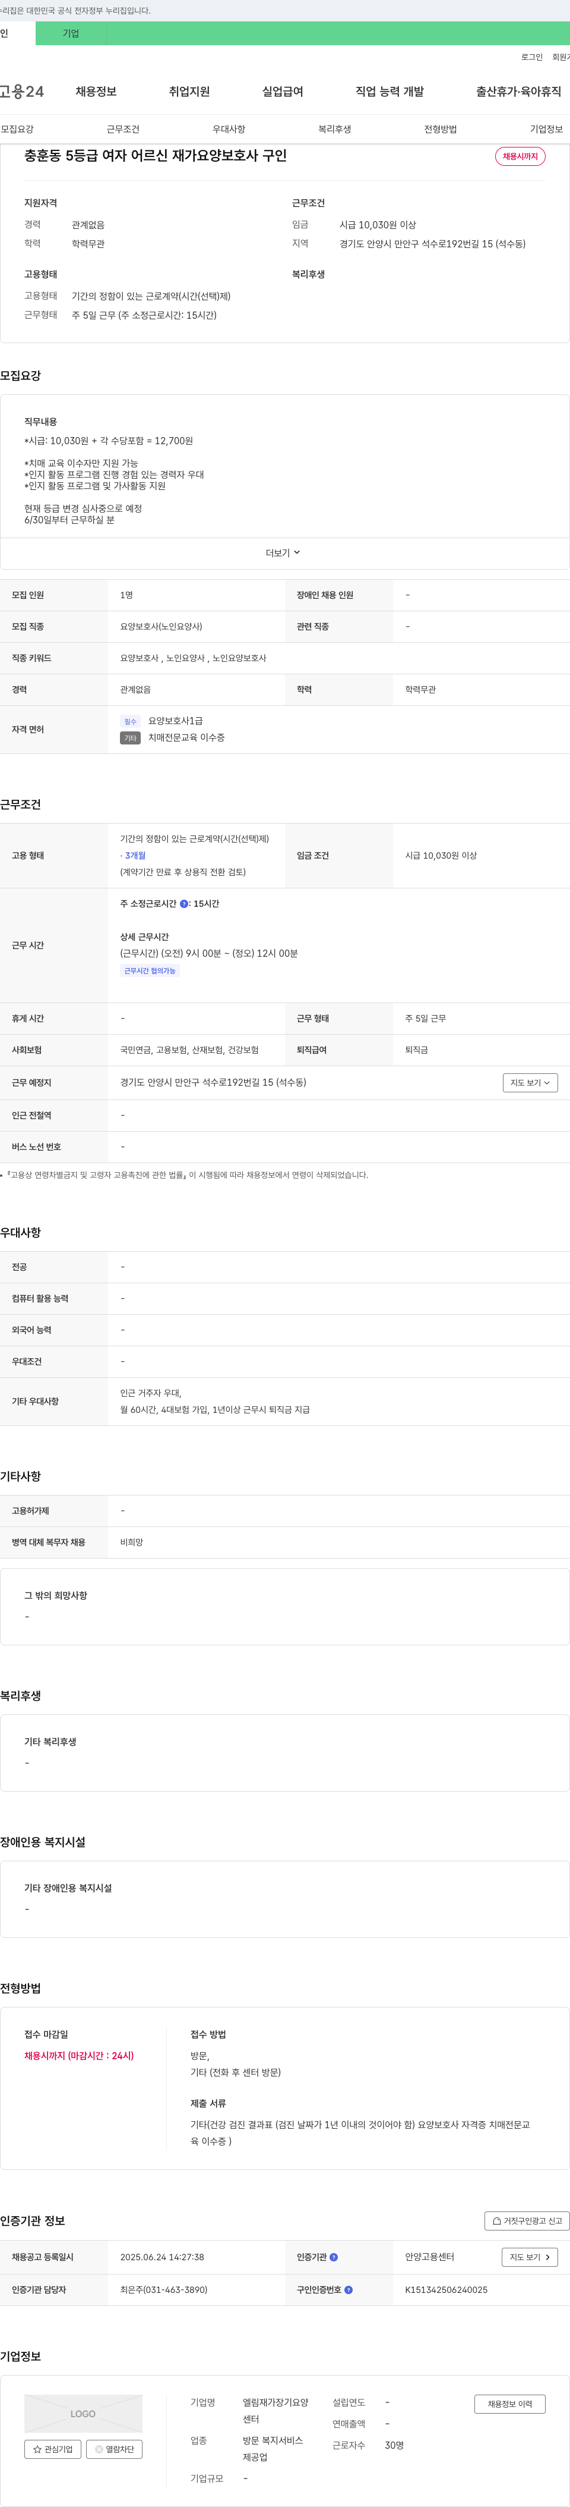Expand job description with 더보기

[284, 553]
